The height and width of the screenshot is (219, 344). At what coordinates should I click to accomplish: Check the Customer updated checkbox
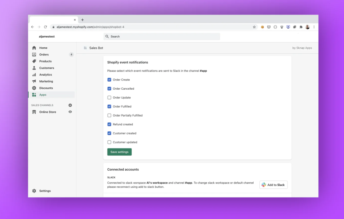109,142
